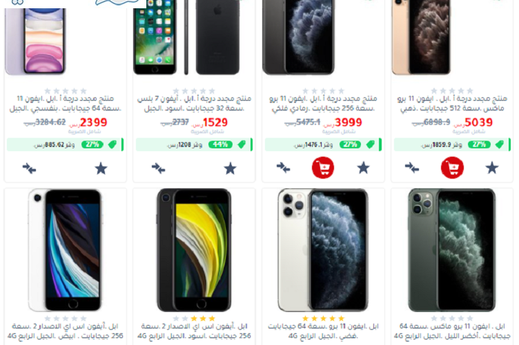Open the purple iPhone 11 64GB title link
Image resolution: width=519 pixels, height=345 pixels.
coord(65,103)
